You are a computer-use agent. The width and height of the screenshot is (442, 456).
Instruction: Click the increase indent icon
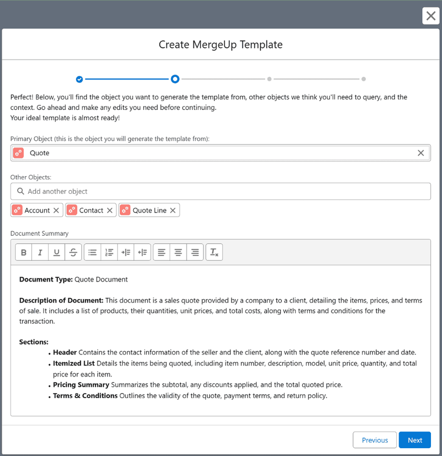126,252
